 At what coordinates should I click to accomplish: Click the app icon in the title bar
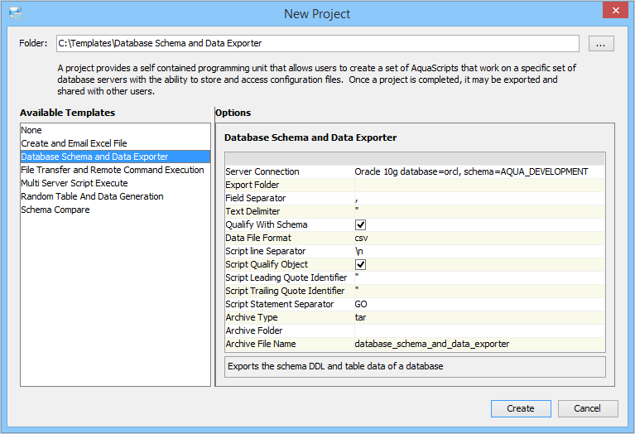tap(15, 13)
